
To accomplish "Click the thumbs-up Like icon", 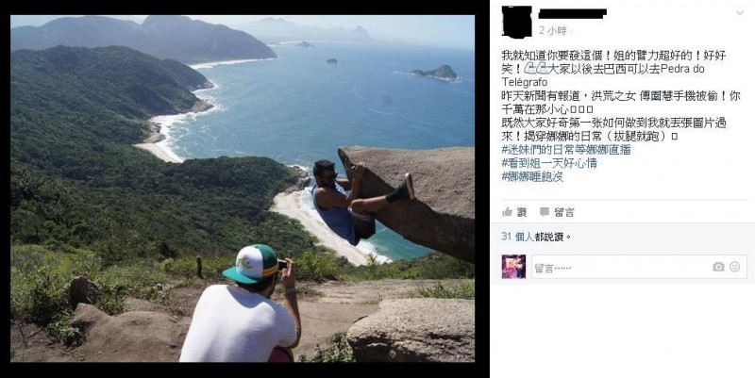I will (507, 212).
